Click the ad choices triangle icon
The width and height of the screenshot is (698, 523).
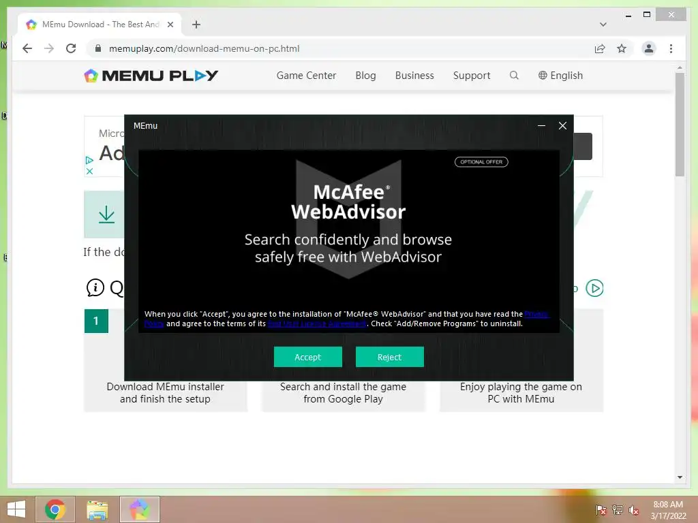click(x=89, y=160)
